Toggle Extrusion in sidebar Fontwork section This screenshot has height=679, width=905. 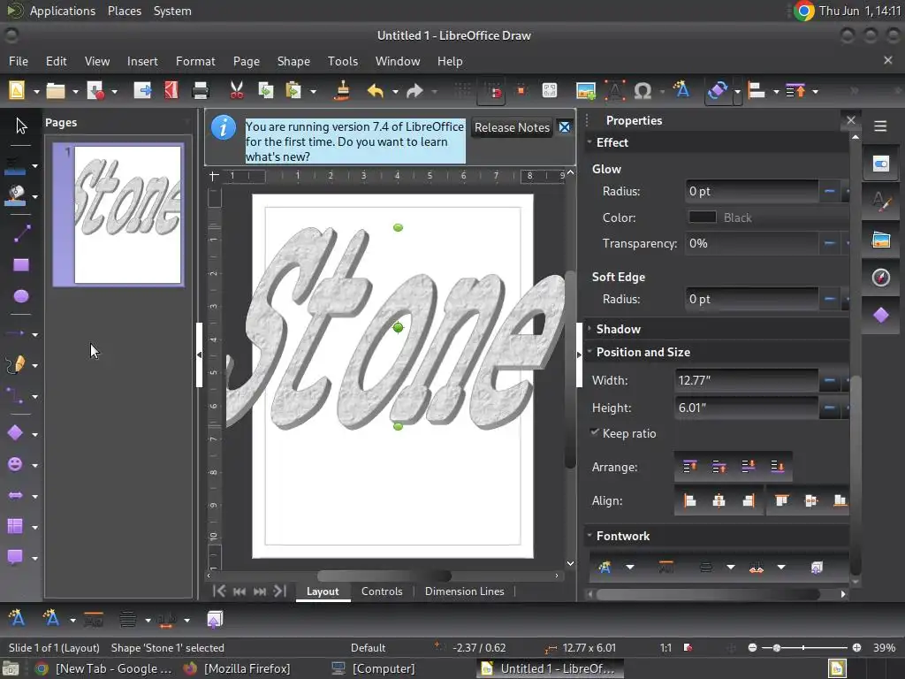[x=817, y=568]
